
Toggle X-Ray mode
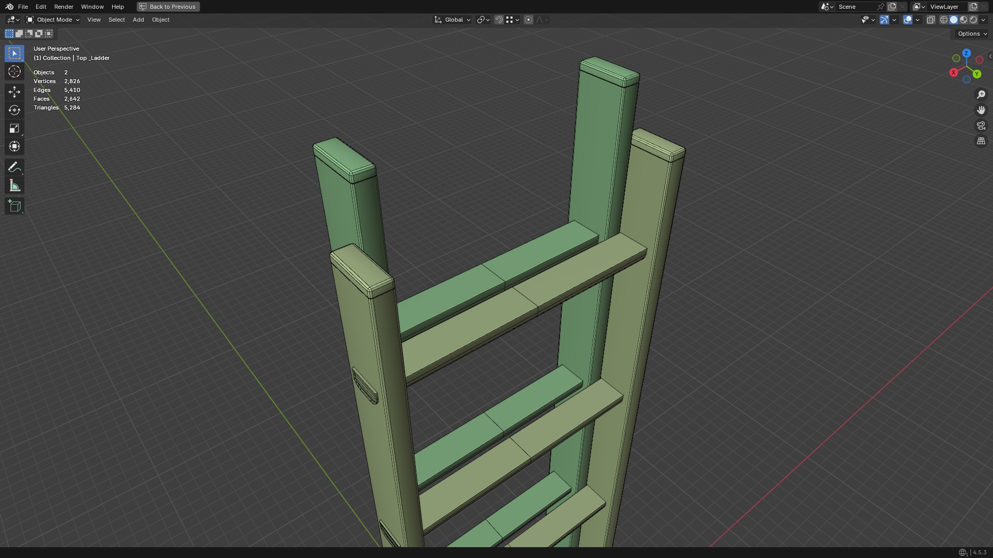[930, 20]
